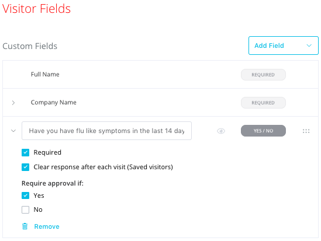The height and width of the screenshot is (241, 321).
Task: Toggle Clear response after each visit checkbox
Action: coord(25,167)
